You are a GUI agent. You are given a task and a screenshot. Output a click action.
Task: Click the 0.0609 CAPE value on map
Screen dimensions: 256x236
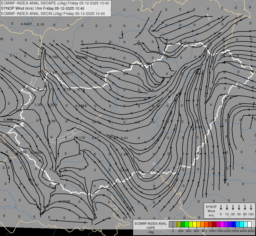point(36,153)
